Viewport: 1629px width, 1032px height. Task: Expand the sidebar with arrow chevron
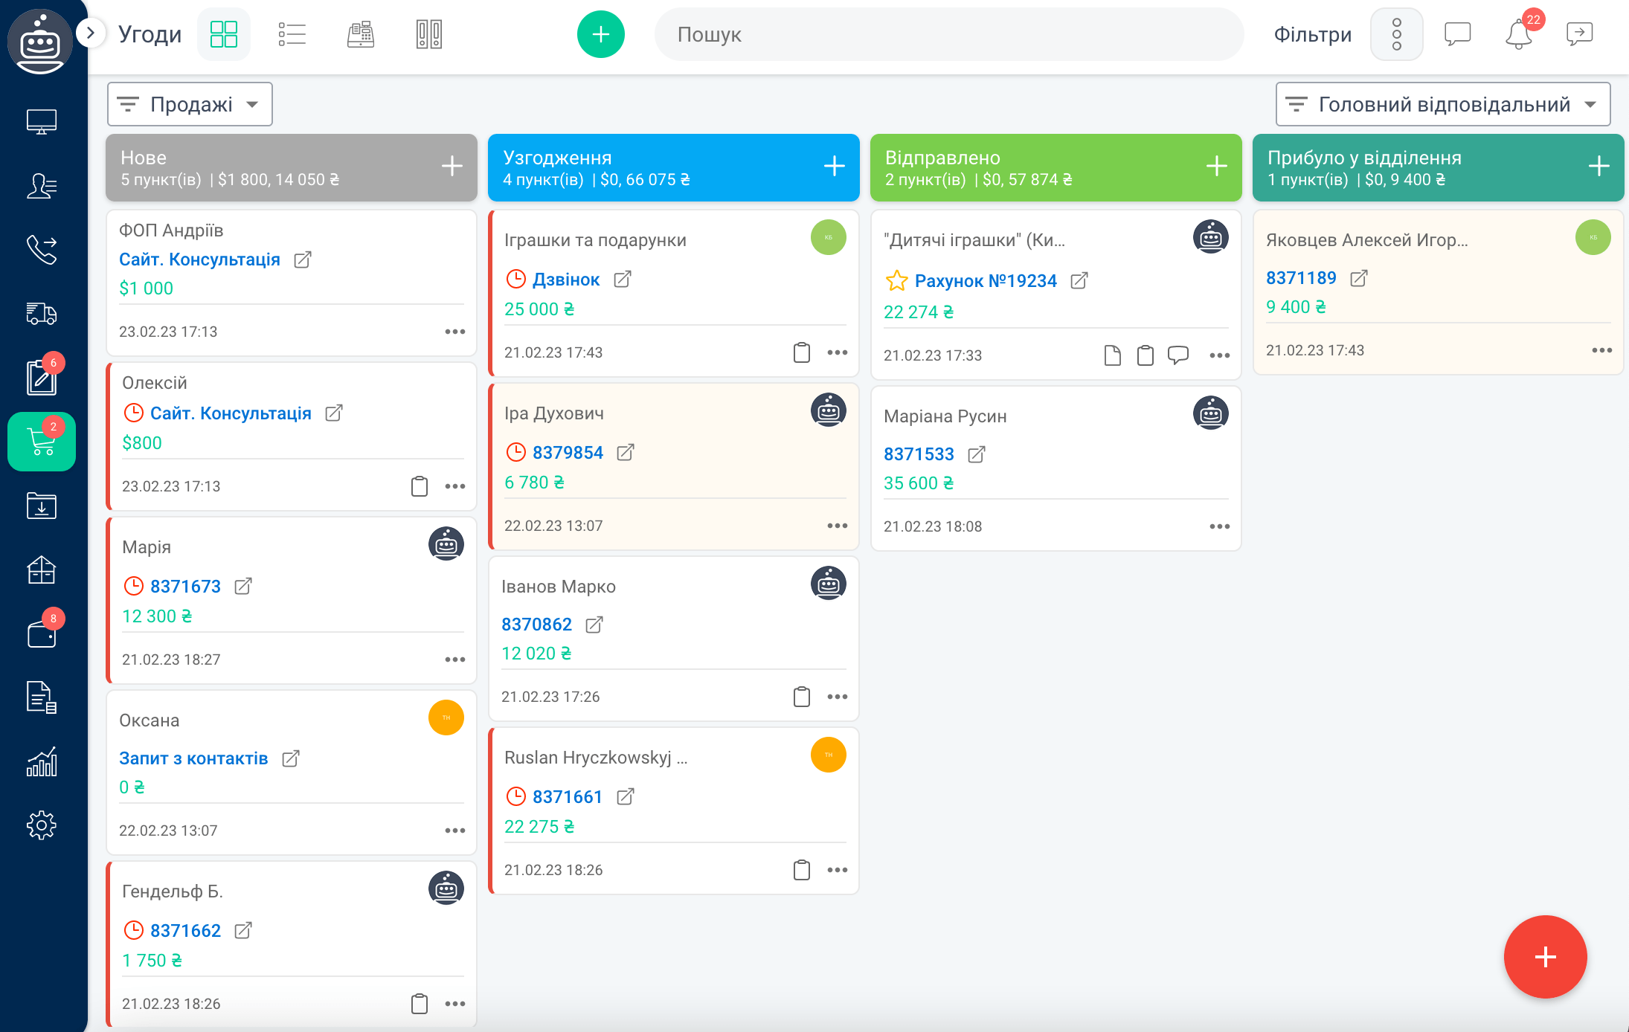click(x=91, y=33)
